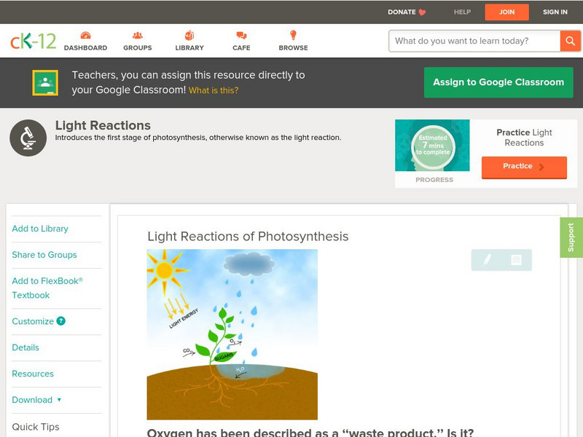Open the Help menu item

[463, 12]
